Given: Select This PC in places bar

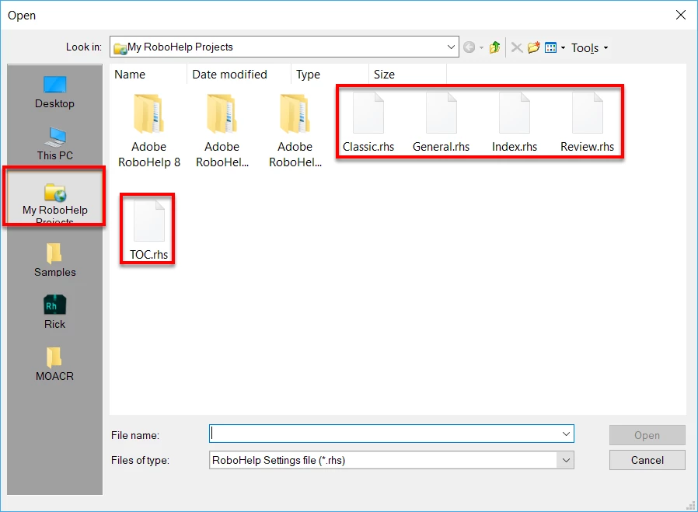Looking at the screenshot, I should coord(54,145).
